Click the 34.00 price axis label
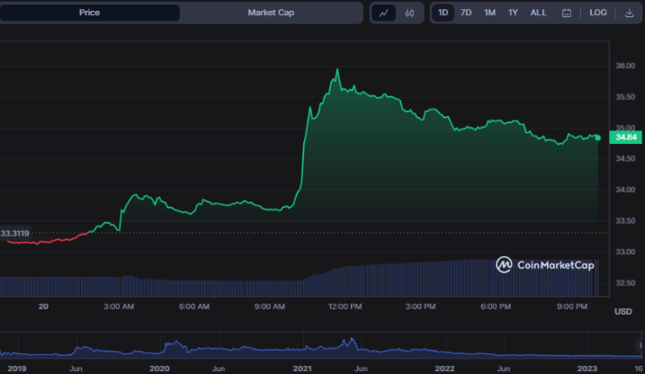Screen dimensions: 645x374 pos(625,190)
